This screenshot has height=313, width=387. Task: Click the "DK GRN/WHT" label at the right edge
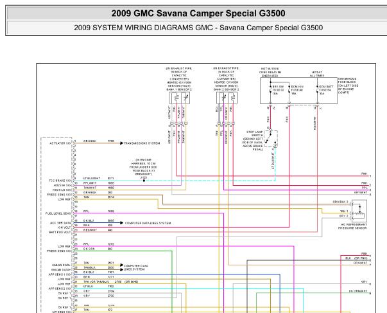tap(358, 291)
